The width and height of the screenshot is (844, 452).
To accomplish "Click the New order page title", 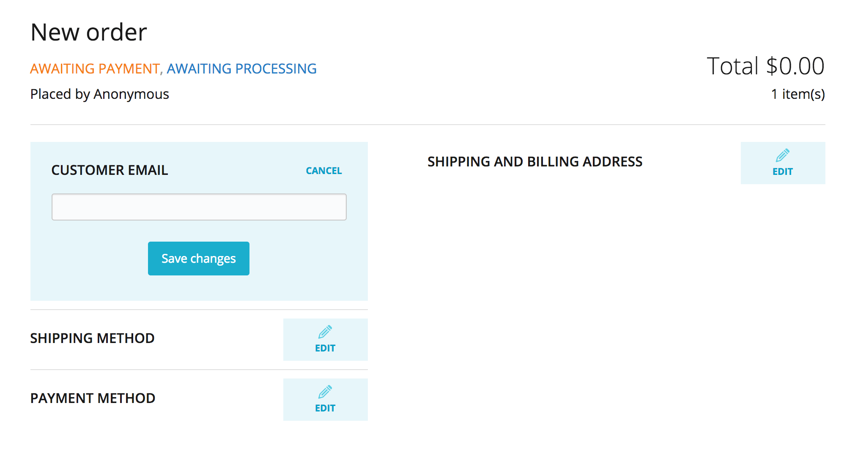I will click(x=89, y=33).
